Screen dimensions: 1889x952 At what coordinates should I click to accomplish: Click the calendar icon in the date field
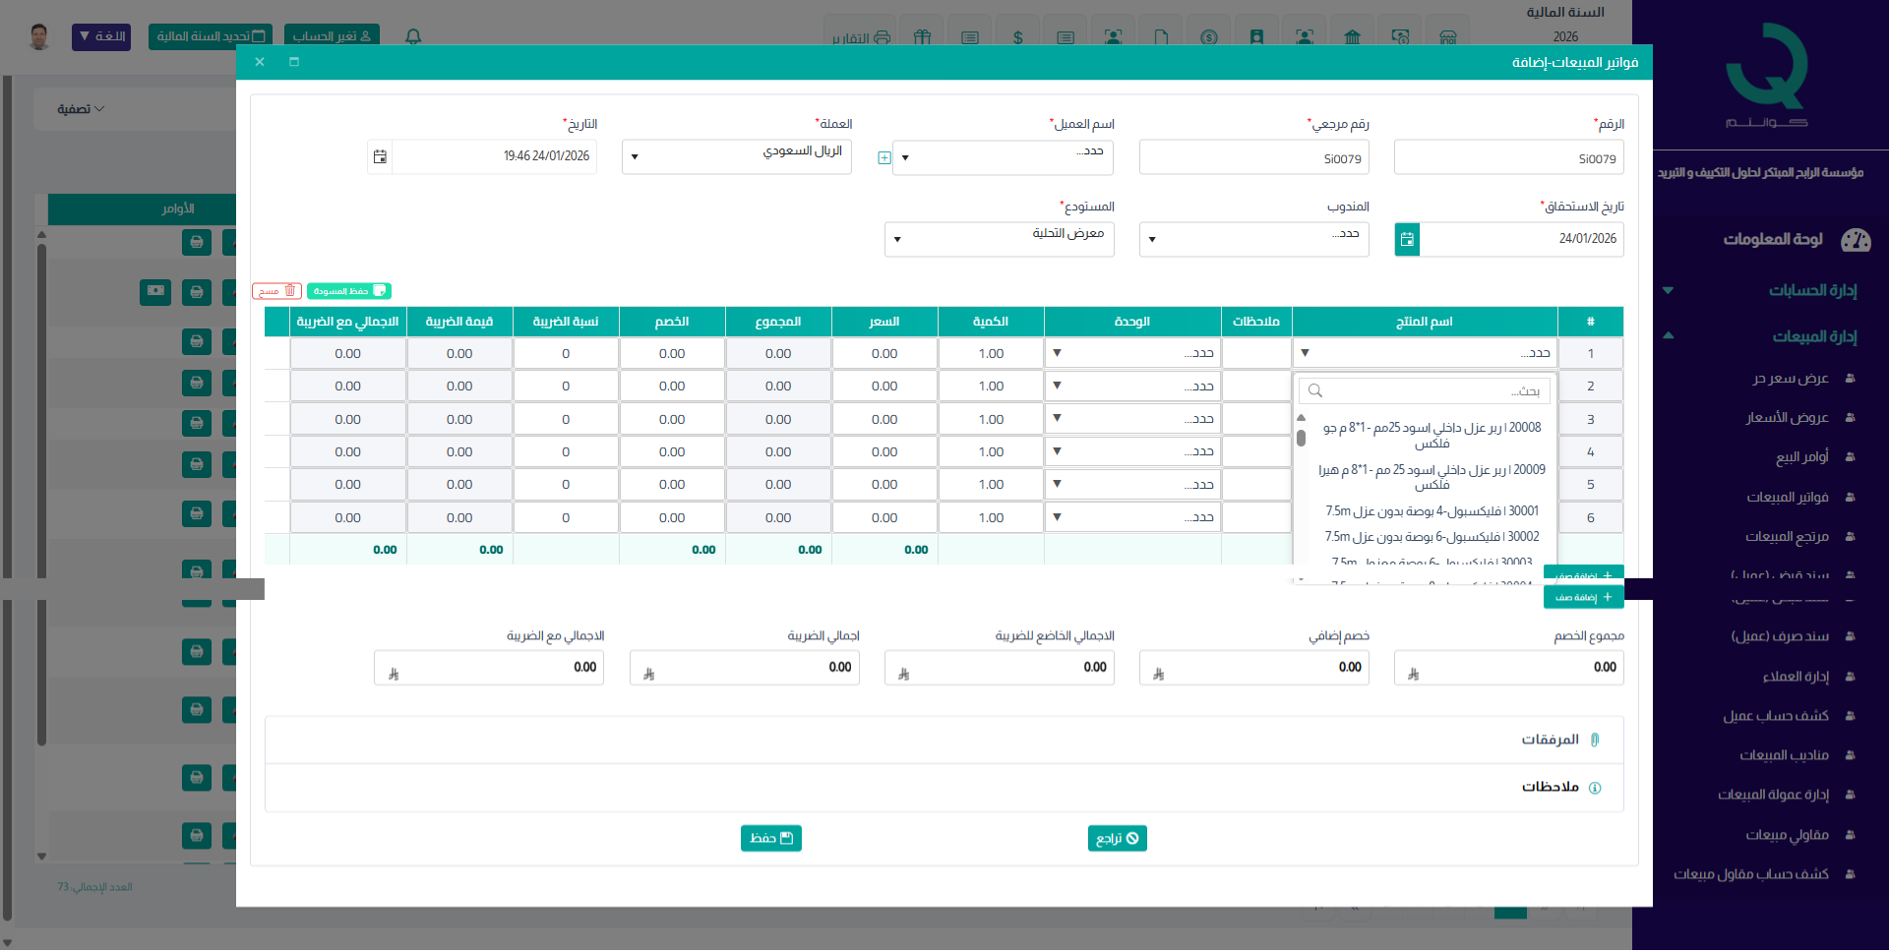(x=380, y=157)
